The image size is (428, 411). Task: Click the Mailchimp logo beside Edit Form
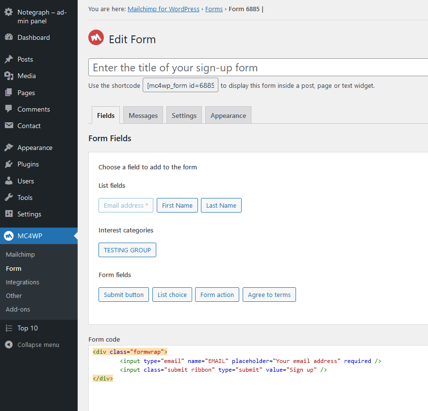(96, 37)
